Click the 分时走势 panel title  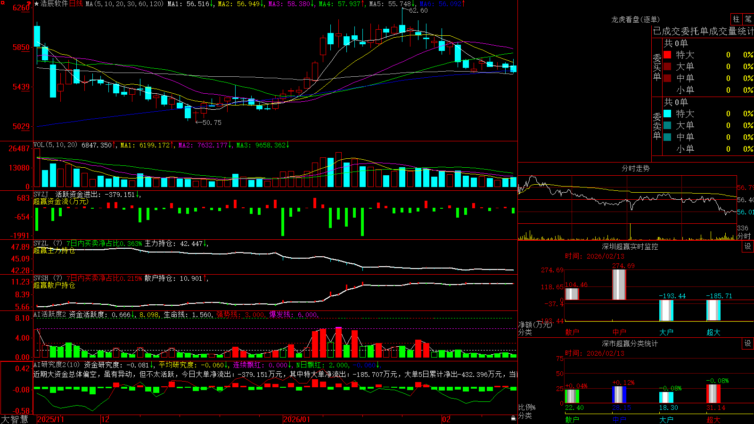(635, 168)
